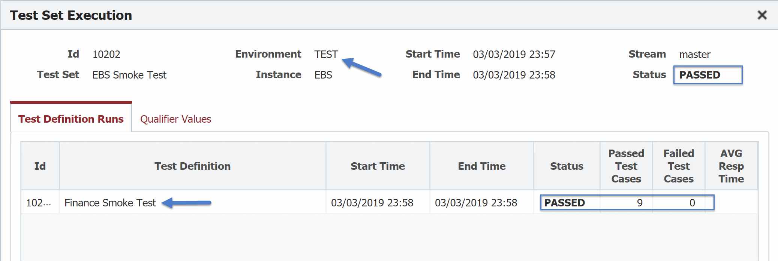778x261 pixels.
Task: Sort by the Start Time column header
Action: 378,166
